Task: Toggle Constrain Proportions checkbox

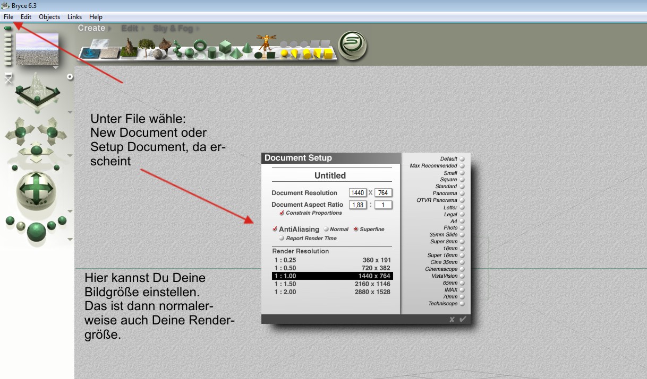Action: click(x=282, y=213)
